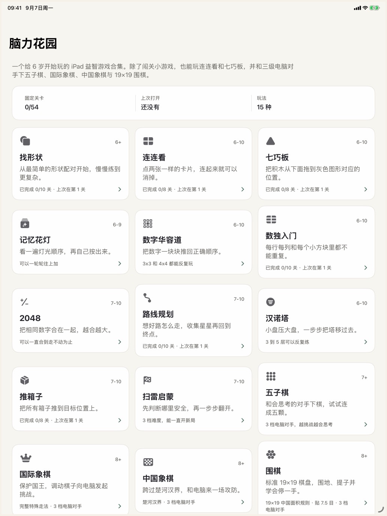
Task: Tap the 7+ age badge on 五子棋
Action: [x=364, y=377]
